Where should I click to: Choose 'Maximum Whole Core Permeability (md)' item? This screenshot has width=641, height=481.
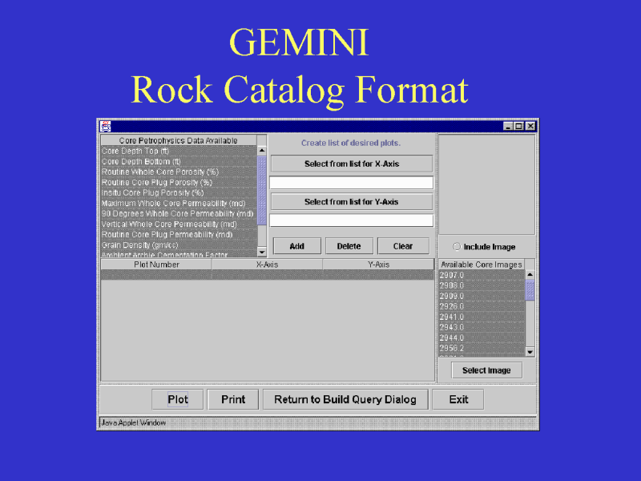(x=179, y=204)
